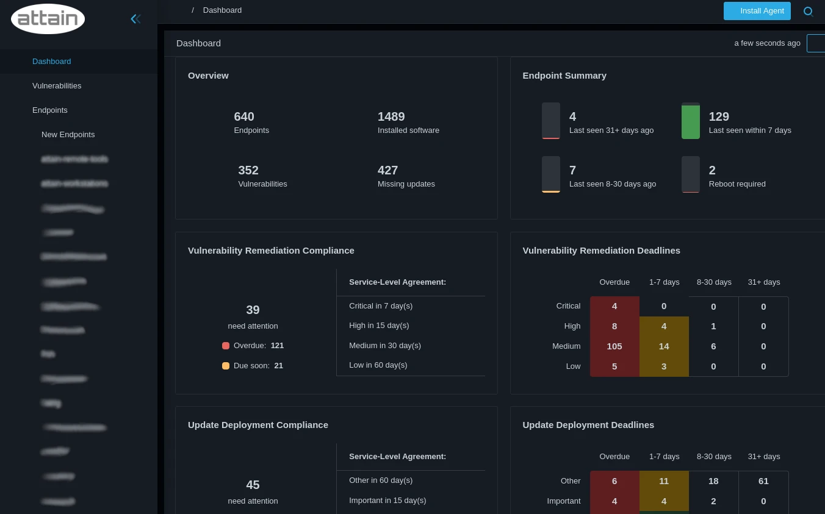Screen dimensions: 825x514
Task: Click the Important in 15 day(s) SLA row
Action: click(x=411, y=501)
